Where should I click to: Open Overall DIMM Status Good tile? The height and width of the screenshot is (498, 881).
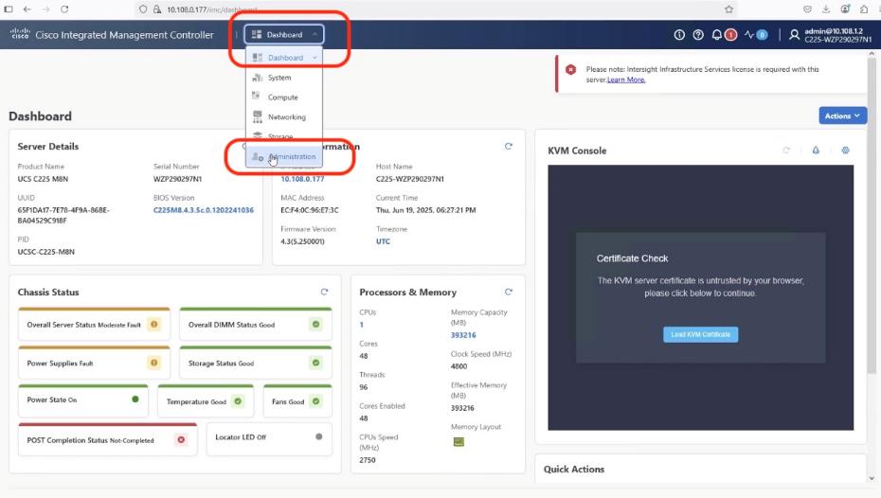[256, 325]
